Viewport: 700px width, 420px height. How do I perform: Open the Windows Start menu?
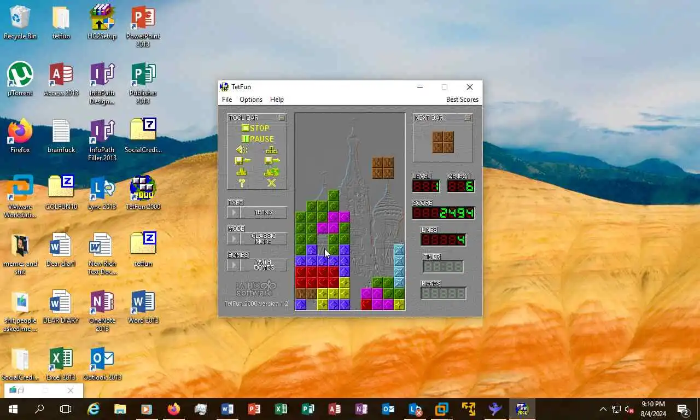coord(13,409)
